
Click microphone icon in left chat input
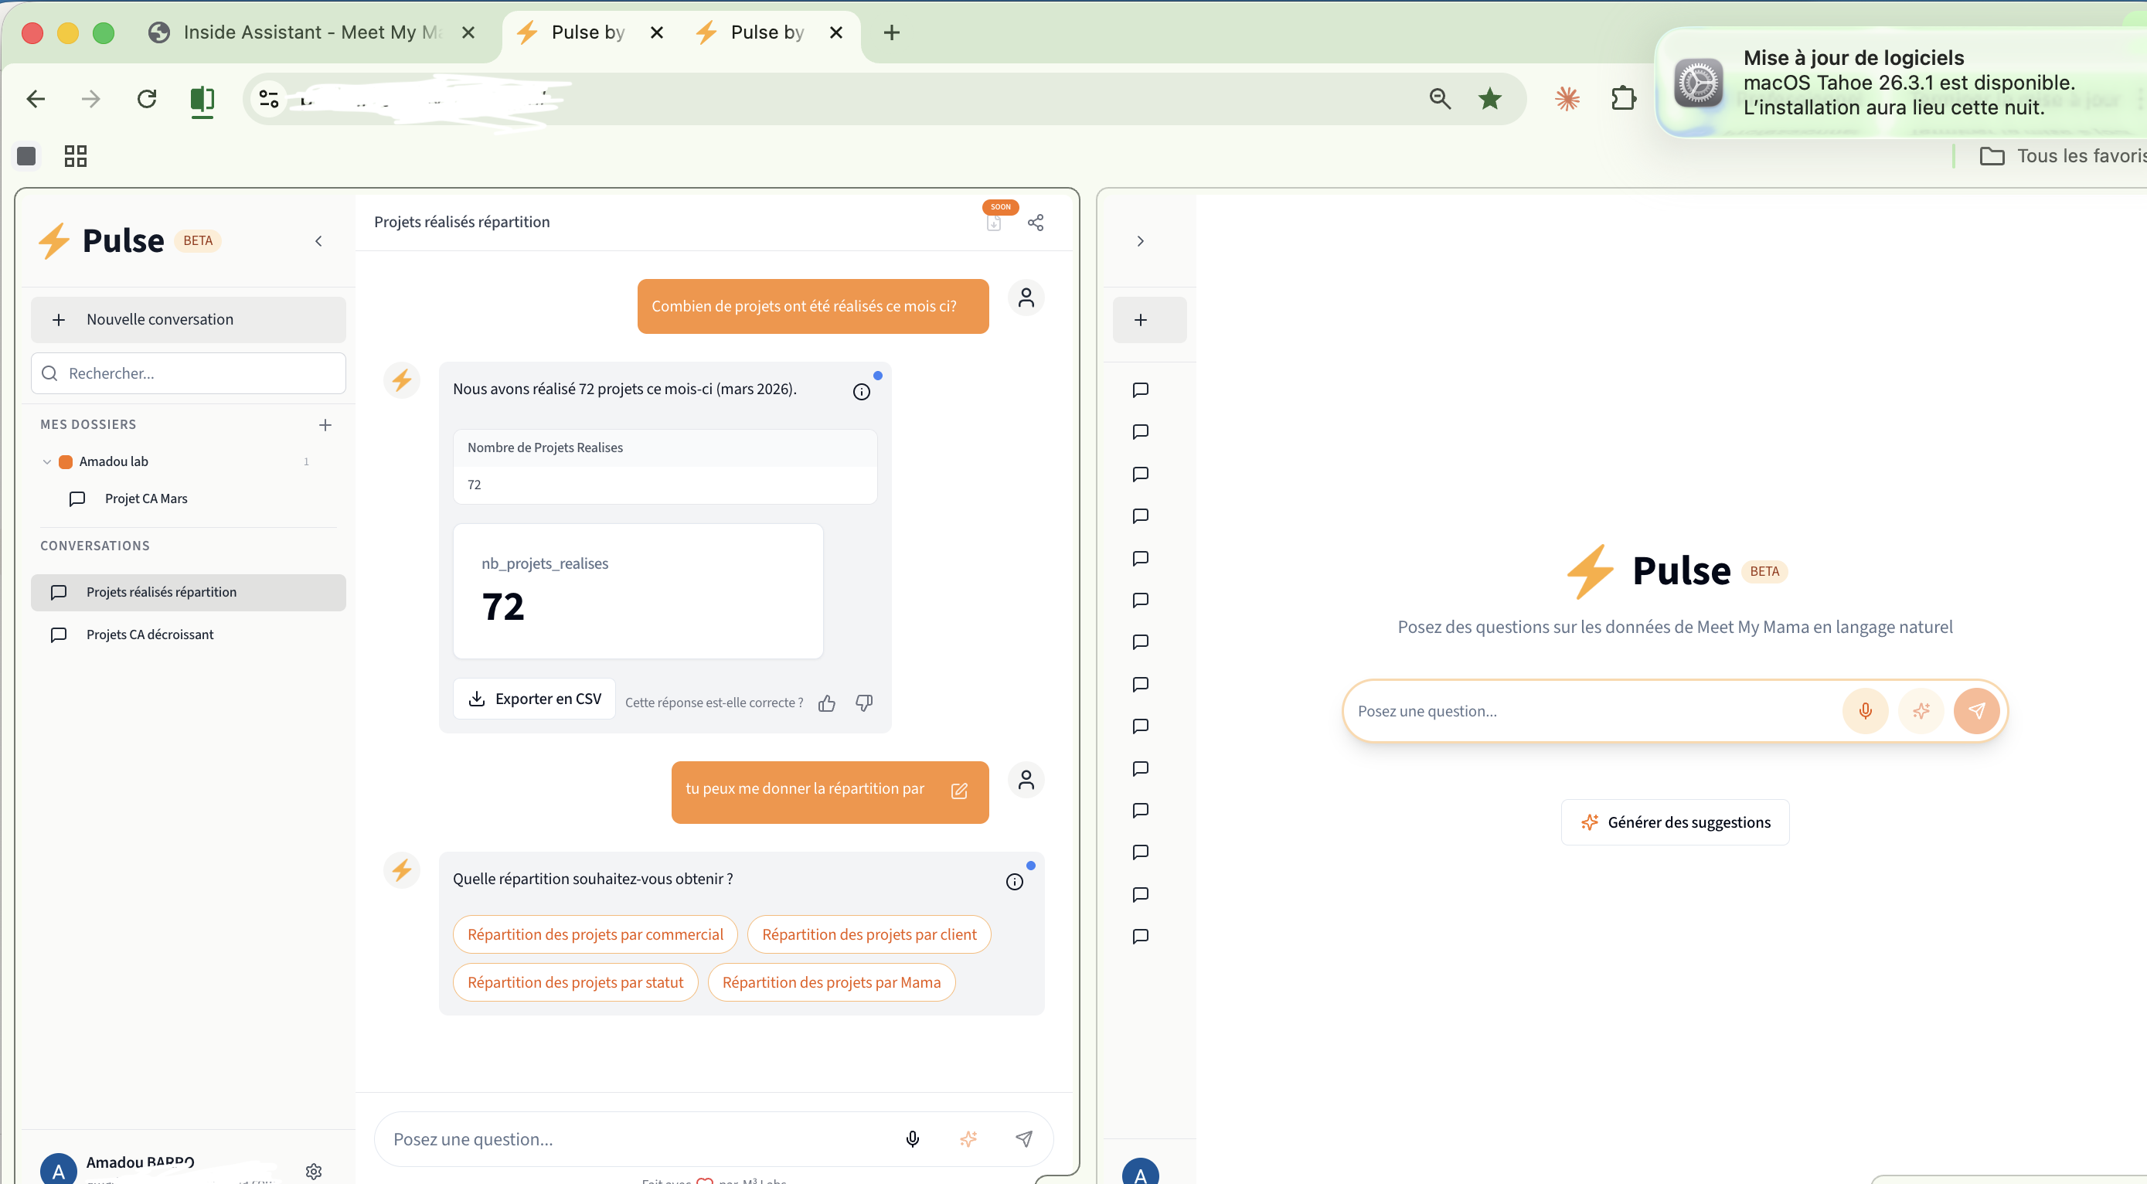click(x=913, y=1139)
